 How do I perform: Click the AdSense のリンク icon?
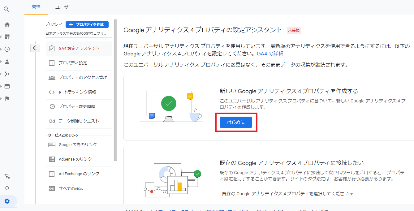pyautogui.click(x=52, y=159)
